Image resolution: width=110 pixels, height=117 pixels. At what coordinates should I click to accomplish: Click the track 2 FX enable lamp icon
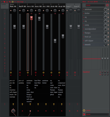point(30,104)
